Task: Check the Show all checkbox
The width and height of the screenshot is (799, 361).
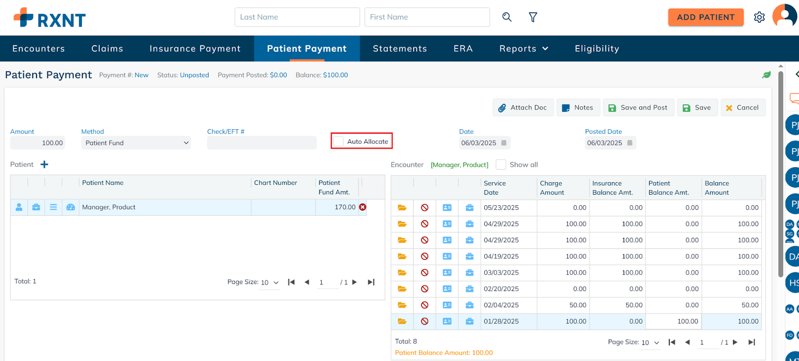Action: point(501,165)
